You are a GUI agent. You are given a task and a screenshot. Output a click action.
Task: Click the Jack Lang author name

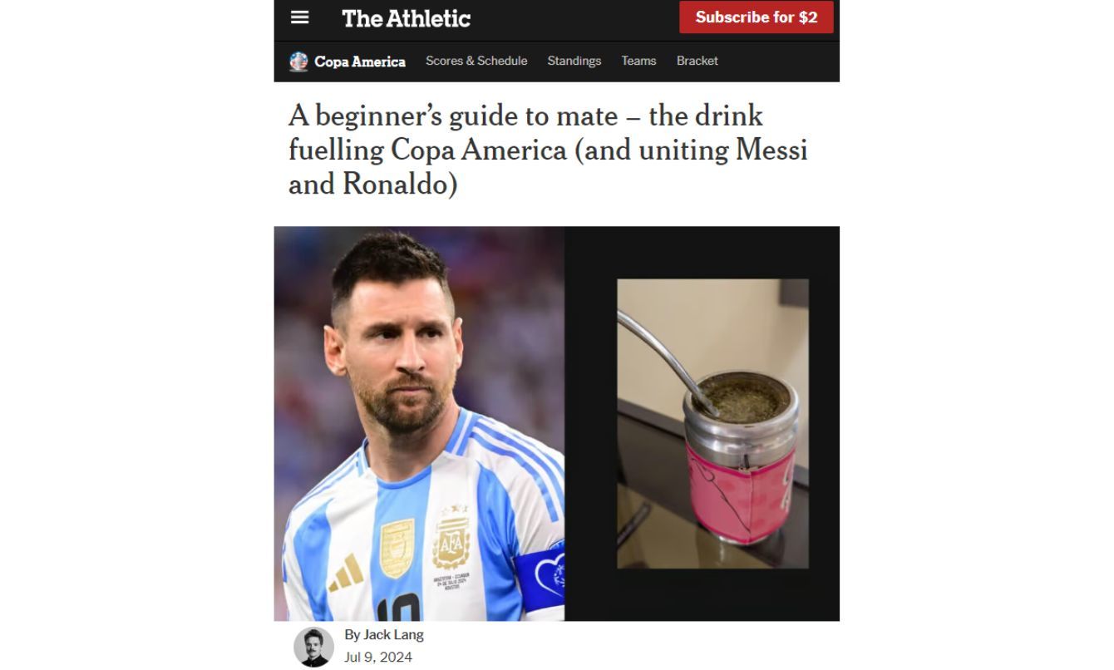pyautogui.click(x=393, y=634)
